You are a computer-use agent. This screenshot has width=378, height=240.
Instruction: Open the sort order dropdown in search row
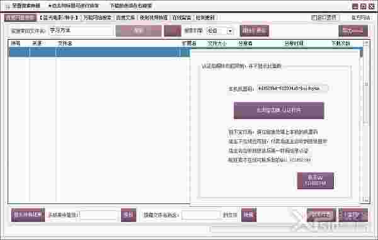[x=220, y=31]
